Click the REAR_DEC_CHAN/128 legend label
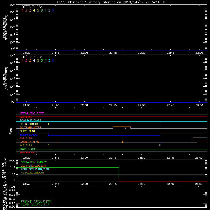The image size is (210, 210). click(35, 169)
